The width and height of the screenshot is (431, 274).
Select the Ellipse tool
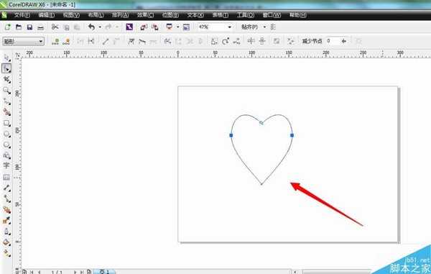6,134
